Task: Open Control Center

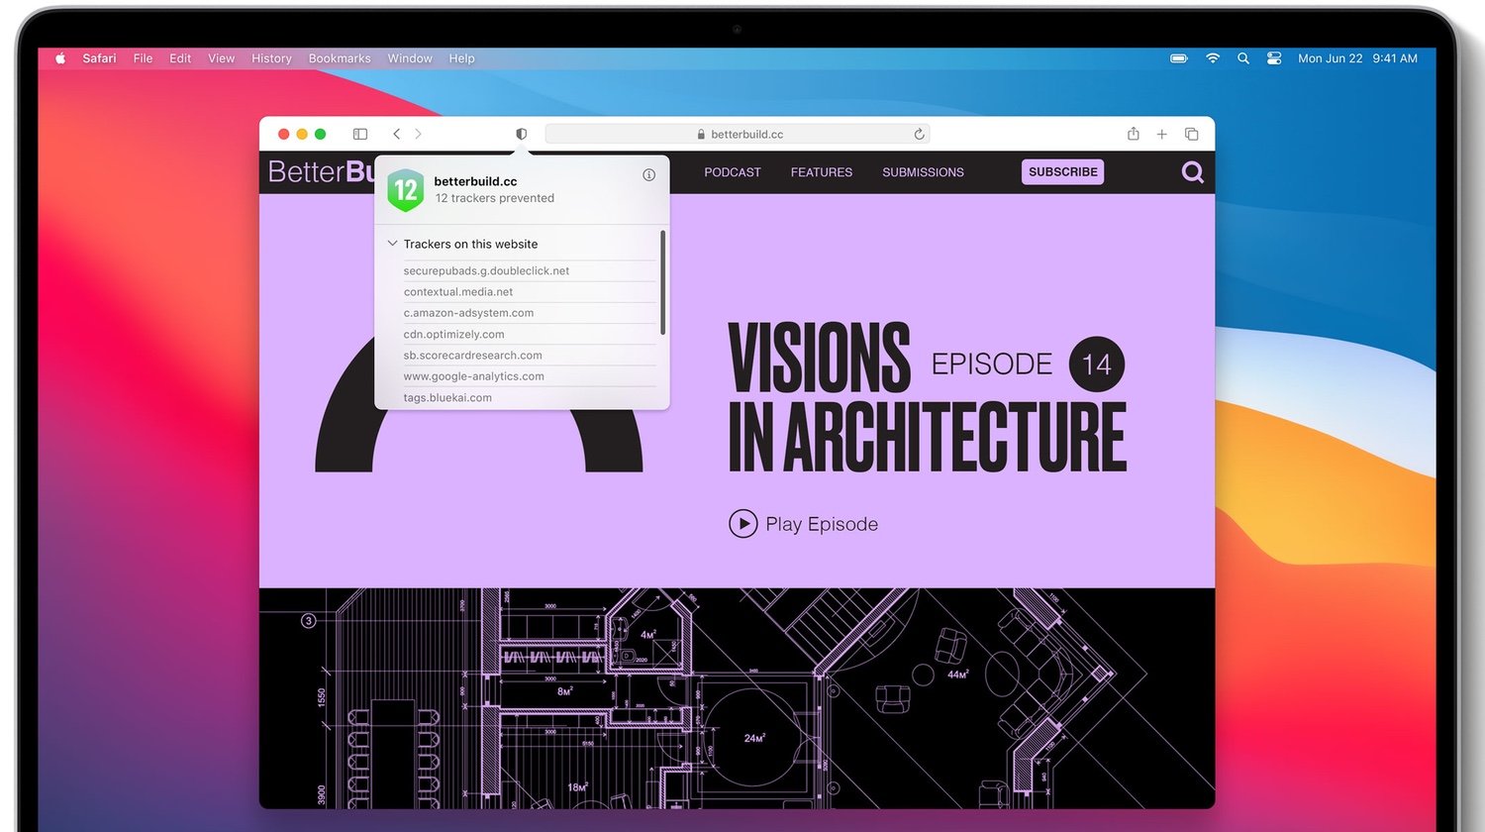Action: click(x=1274, y=58)
